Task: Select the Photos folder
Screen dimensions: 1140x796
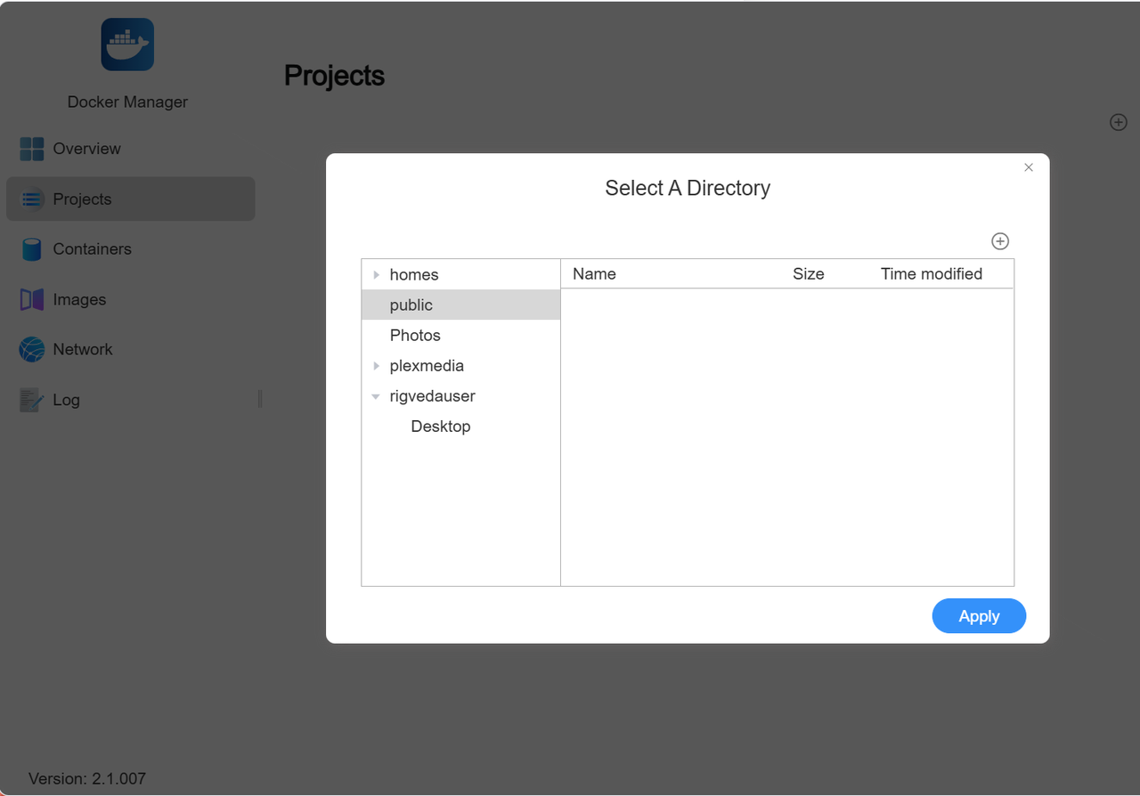Action: (x=415, y=335)
